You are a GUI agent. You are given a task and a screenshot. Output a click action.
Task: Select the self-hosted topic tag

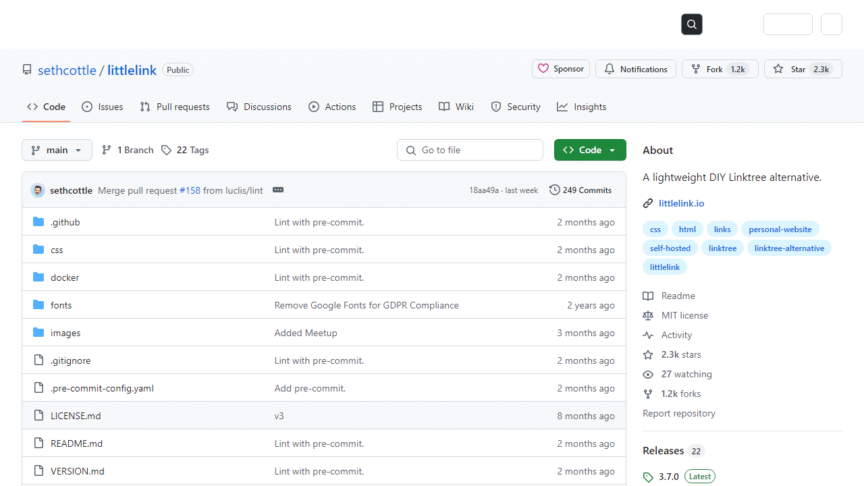coord(670,248)
